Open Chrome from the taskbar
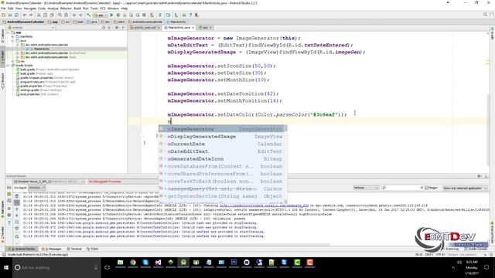This screenshot has height=278, width=495. pyautogui.click(x=133, y=263)
